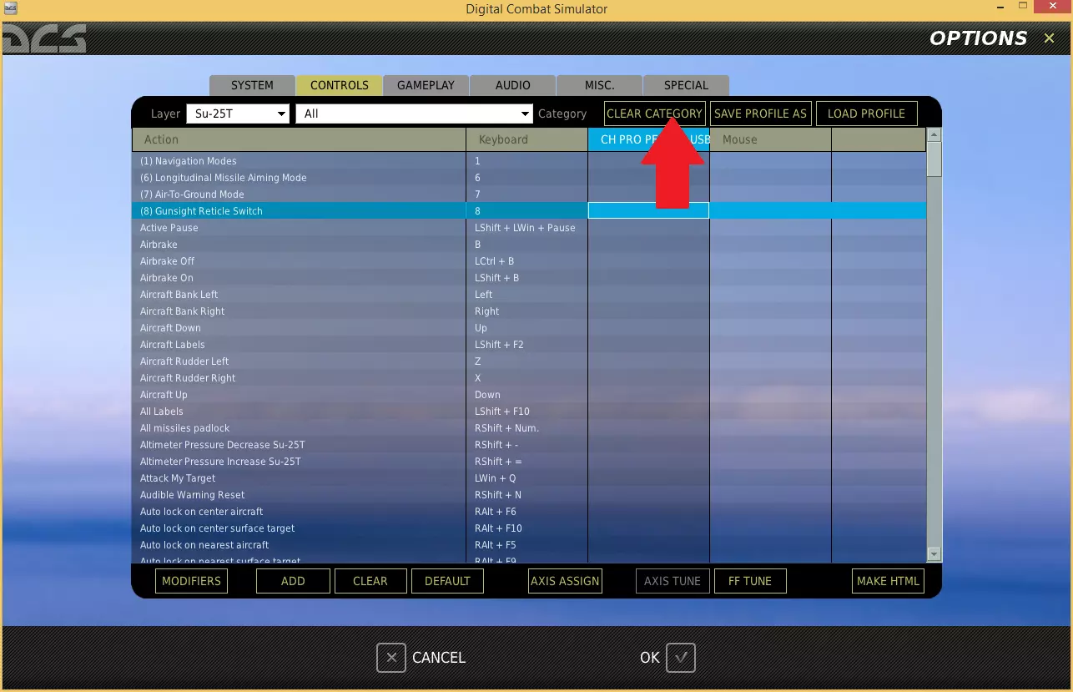Image resolution: width=1073 pixels, height=692 pixels.
Task: Click the AXIS ASSIGN button
Action: (565, 581)
